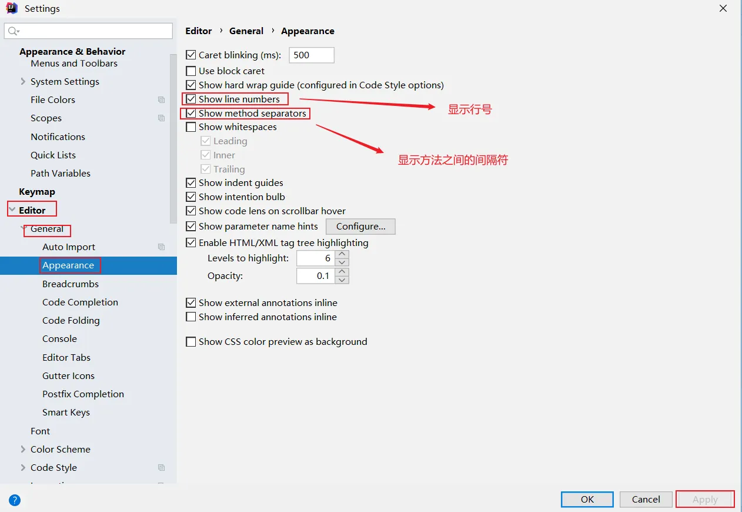Click the project-level icon beside Auto Import

(161, 247)
